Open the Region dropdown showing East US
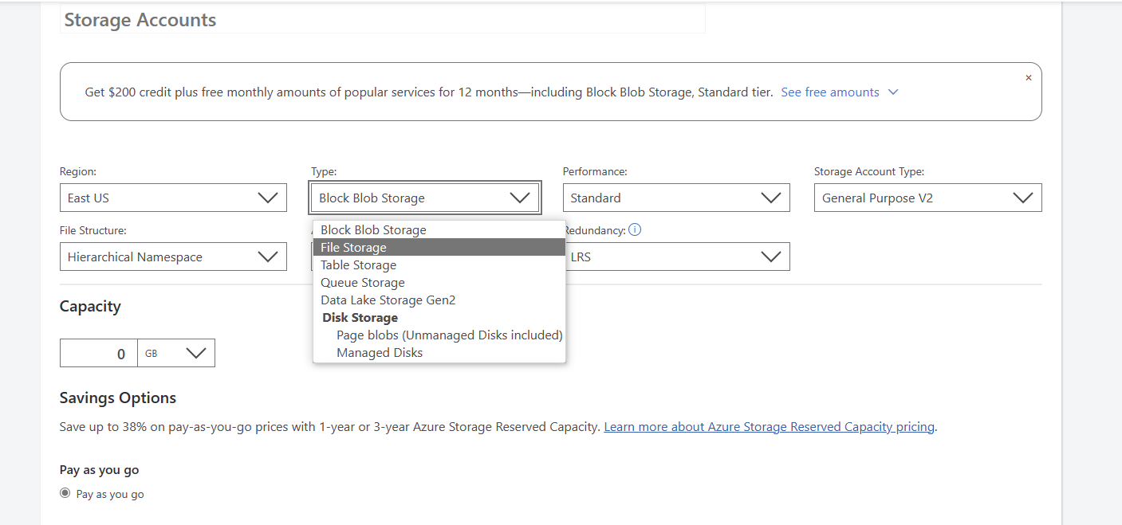1122x525 pixels. coord(173,198)
